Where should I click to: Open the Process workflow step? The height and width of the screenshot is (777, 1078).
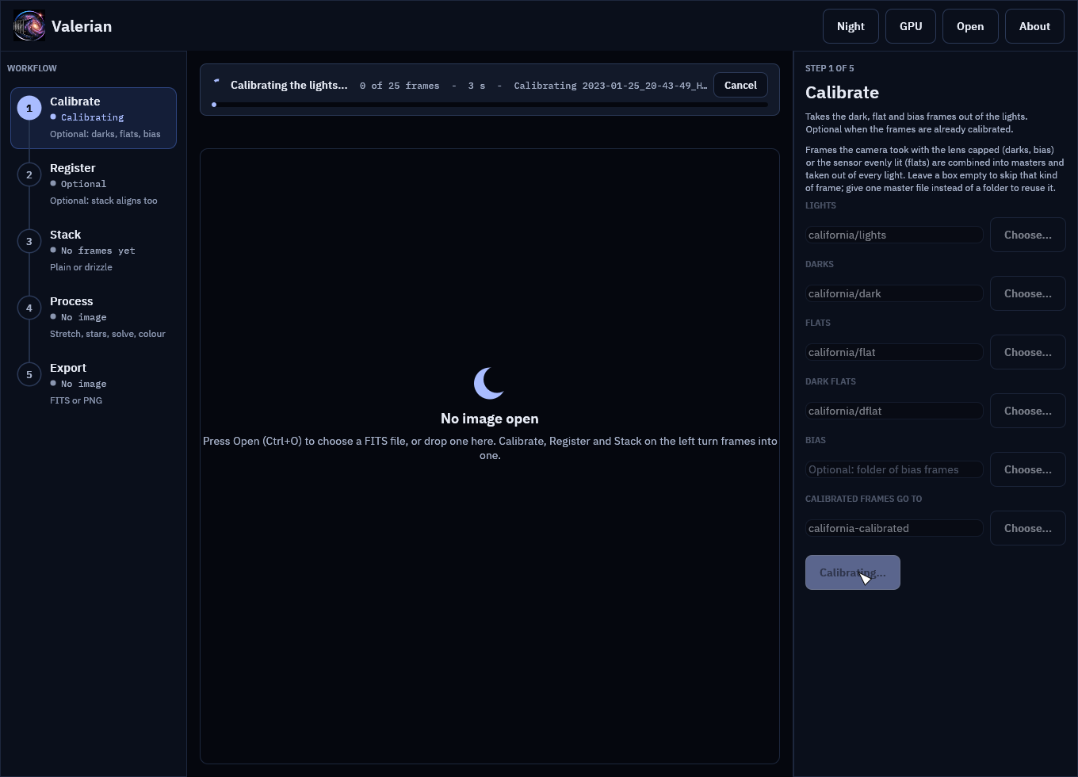94,318
